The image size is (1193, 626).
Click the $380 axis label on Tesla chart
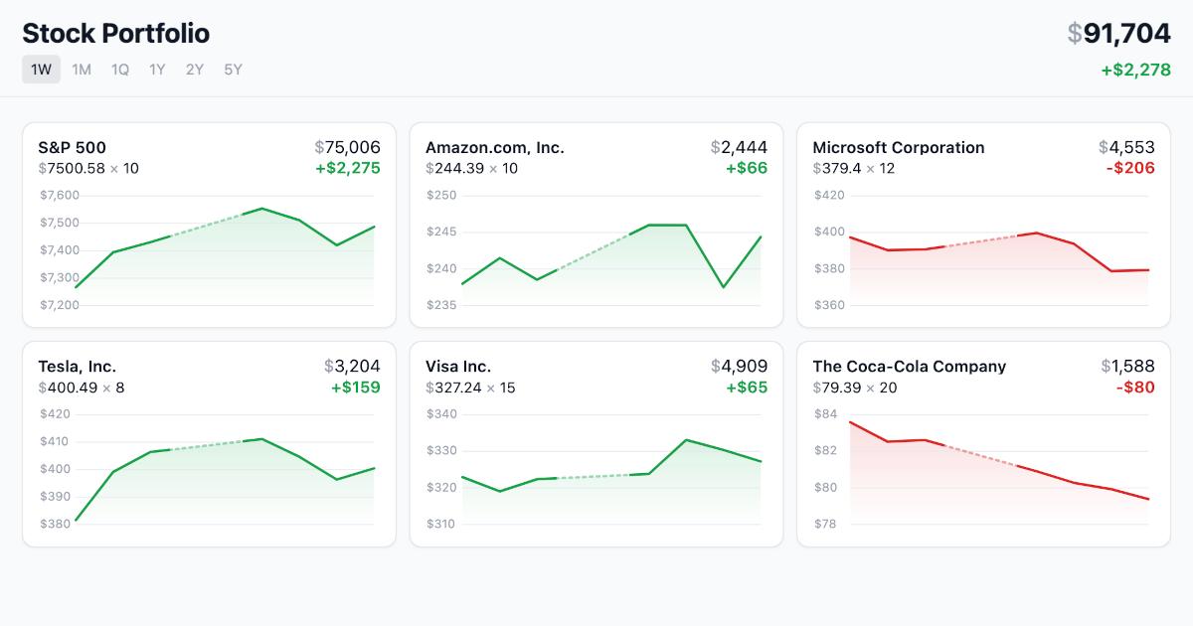click(x=54, y=524)
